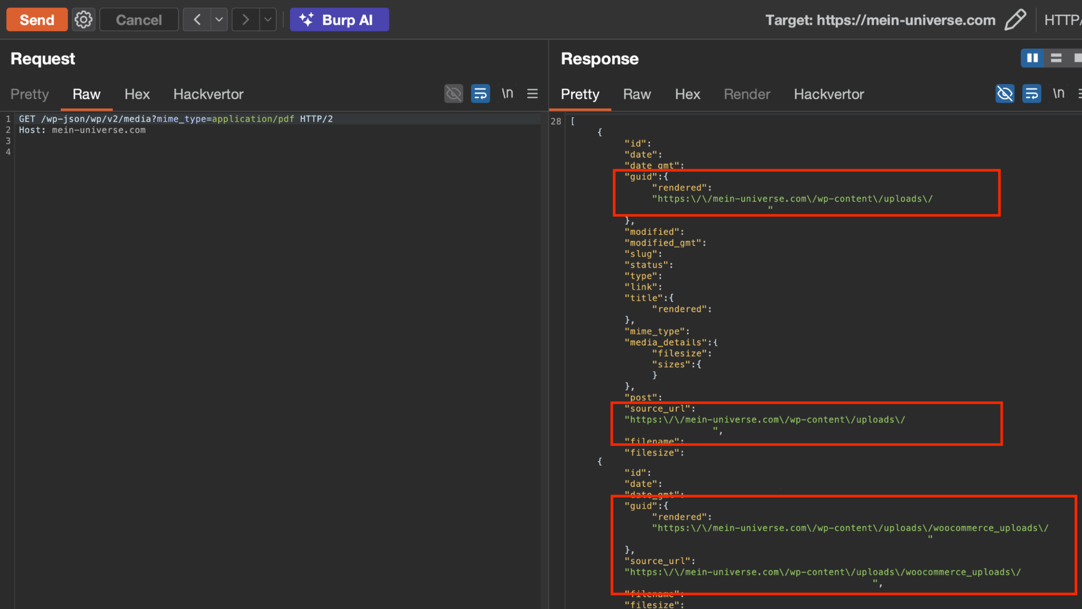Toggle Request line wrap icon
Screen dimensions: 1082x609
click(x=480, y=94)
